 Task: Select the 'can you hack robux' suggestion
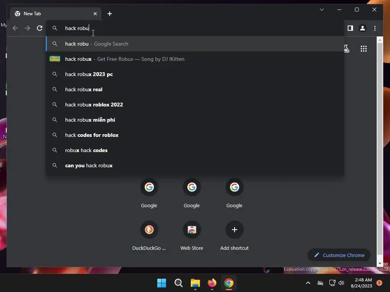(195, 165)
